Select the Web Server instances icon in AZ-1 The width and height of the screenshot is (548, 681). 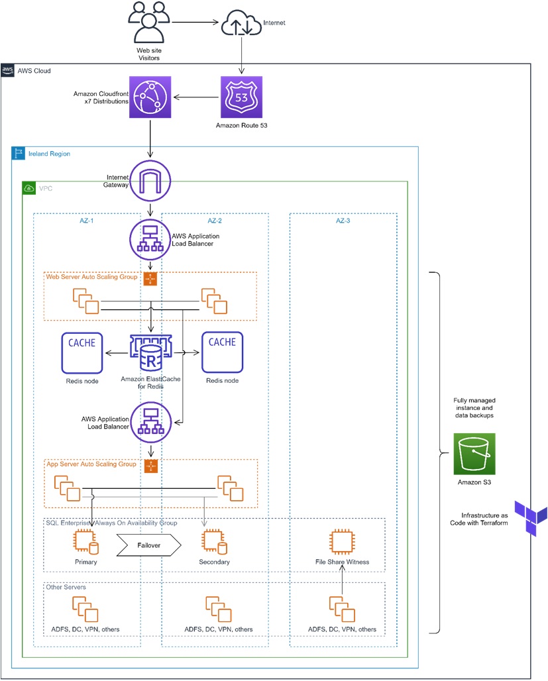point(86,301)
